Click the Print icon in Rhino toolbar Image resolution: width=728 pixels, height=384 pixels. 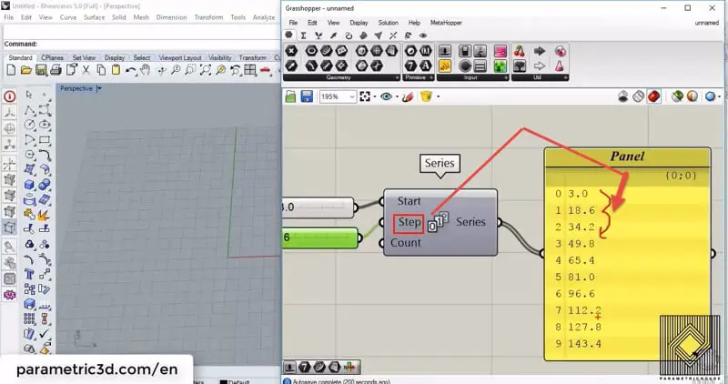(55, 69)
